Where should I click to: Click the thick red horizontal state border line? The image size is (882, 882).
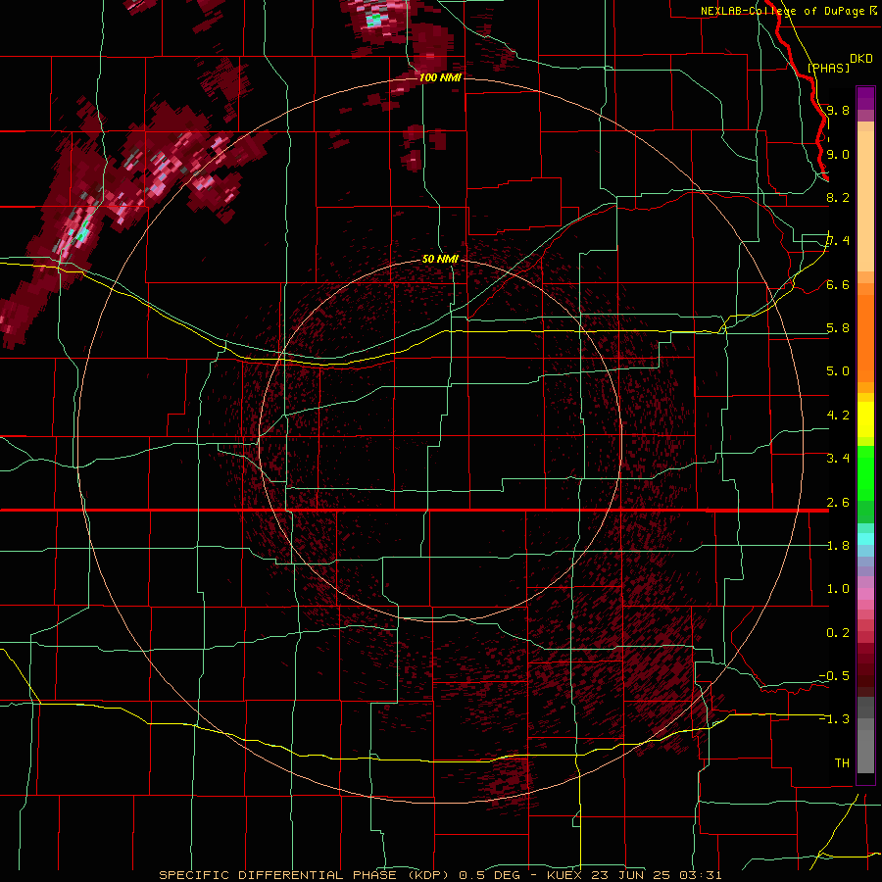tap(414, 511)
